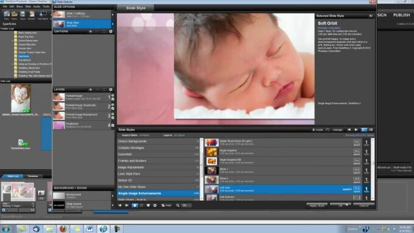Add a new caption with the plus icon
The image size is (414, 233).
pos(91,32)
